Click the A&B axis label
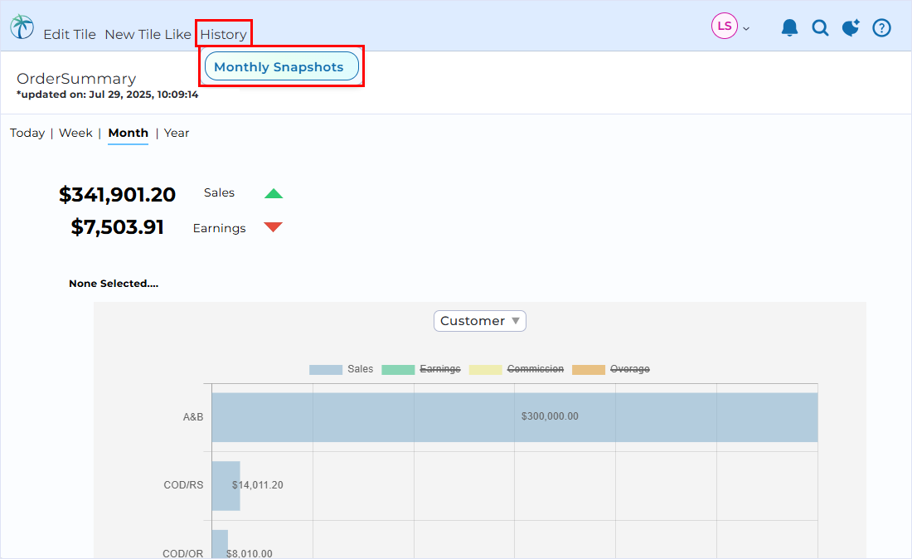This screenshot has height=559, width=912. coord(193,417)
